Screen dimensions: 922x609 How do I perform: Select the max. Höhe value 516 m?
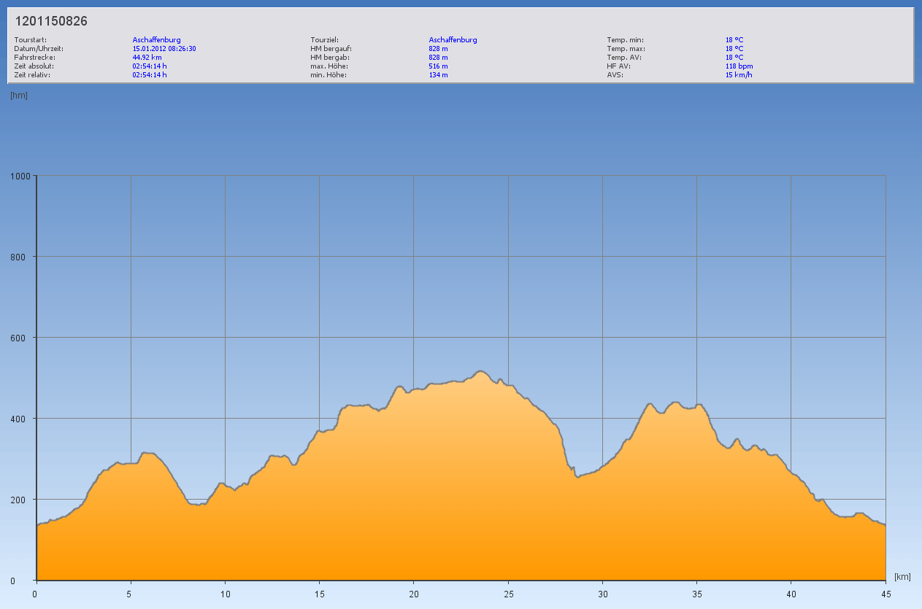click(438, 66)
